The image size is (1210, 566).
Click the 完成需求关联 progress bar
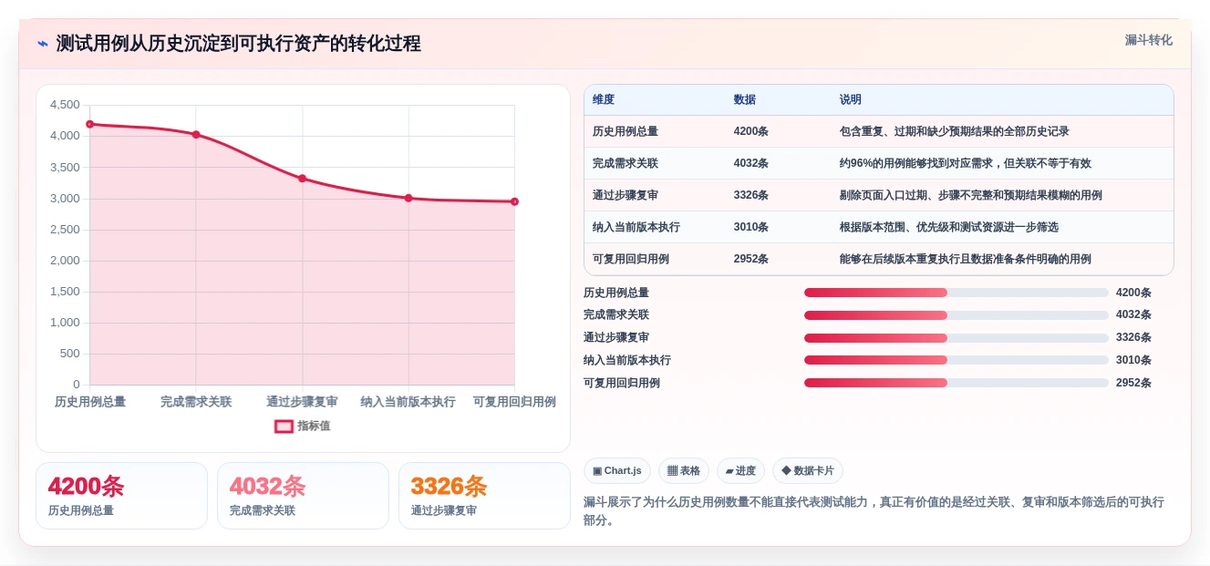click(x=957, y=315)
